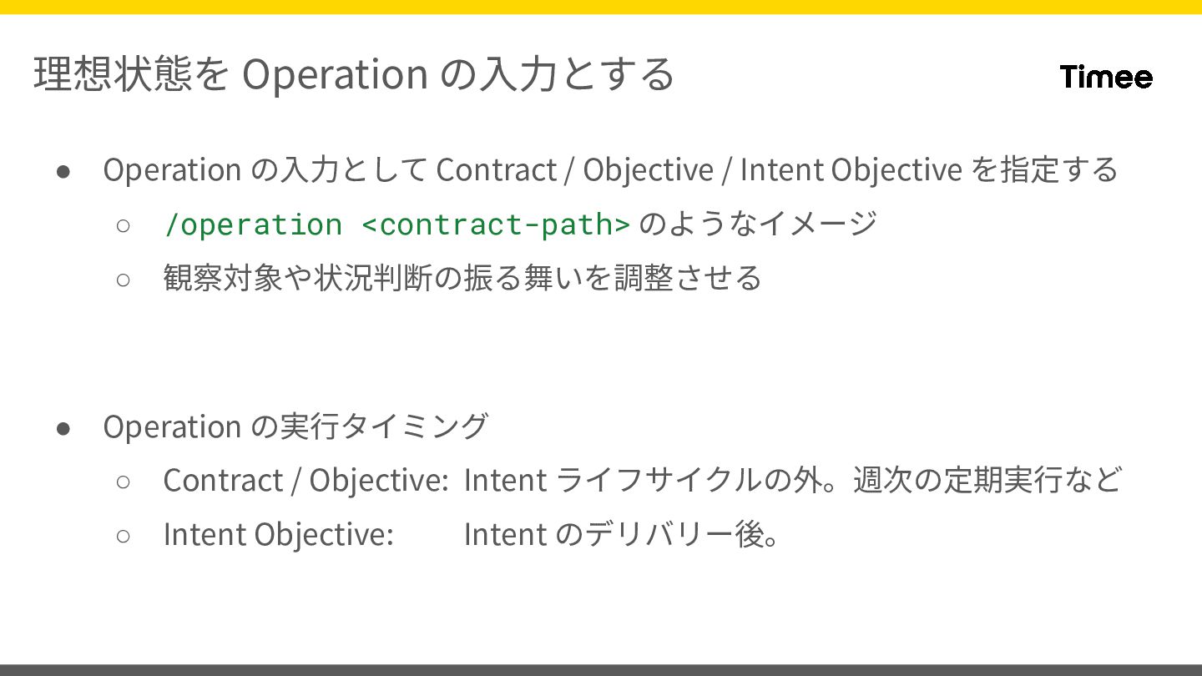Screen dimensions: 1202x676
Task: Click the text を指定する in the first bullet
Action: (x=1044, y=169)
